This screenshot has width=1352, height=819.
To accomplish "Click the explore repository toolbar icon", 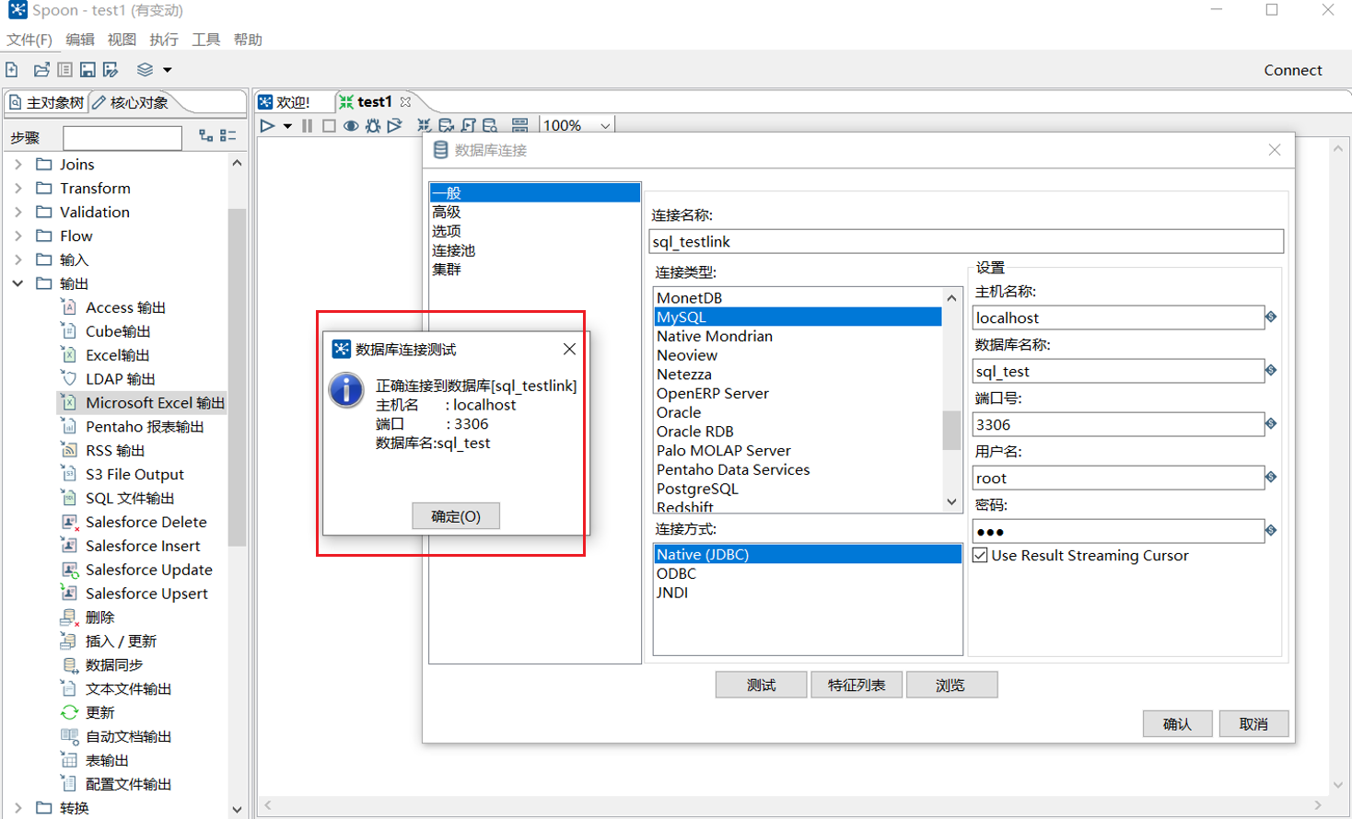I will [64, 70].
